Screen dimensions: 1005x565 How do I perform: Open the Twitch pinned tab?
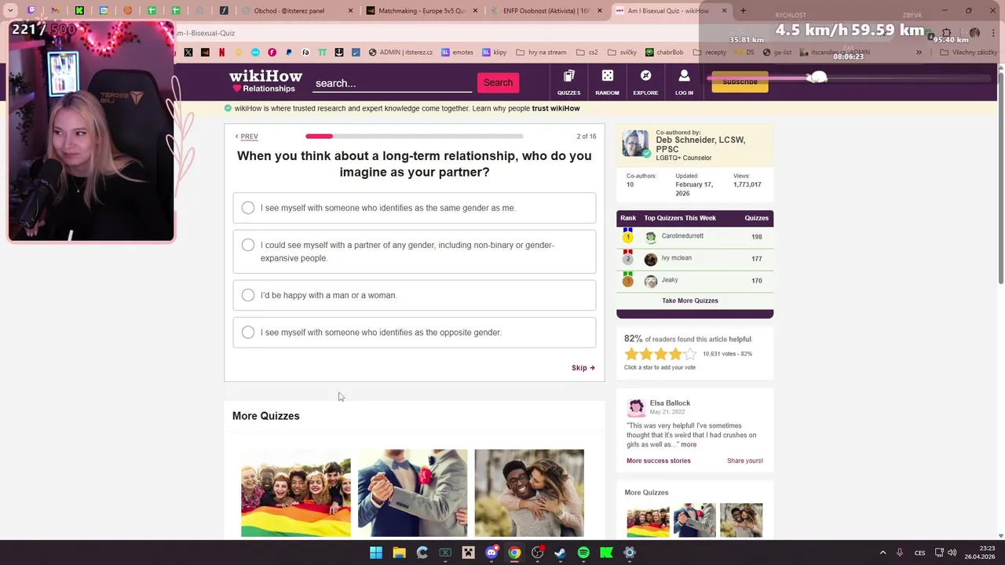(31, 11)
